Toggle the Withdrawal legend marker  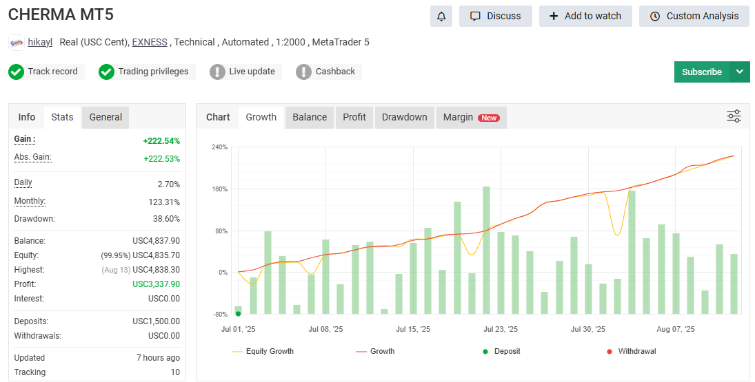click(x=630, y=351)
